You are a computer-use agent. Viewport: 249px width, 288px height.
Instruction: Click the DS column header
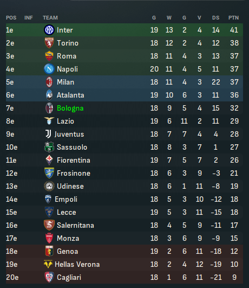[x=215, y=18]
